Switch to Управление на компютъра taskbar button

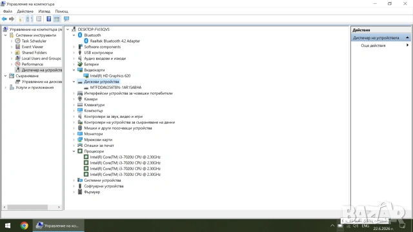59,226
